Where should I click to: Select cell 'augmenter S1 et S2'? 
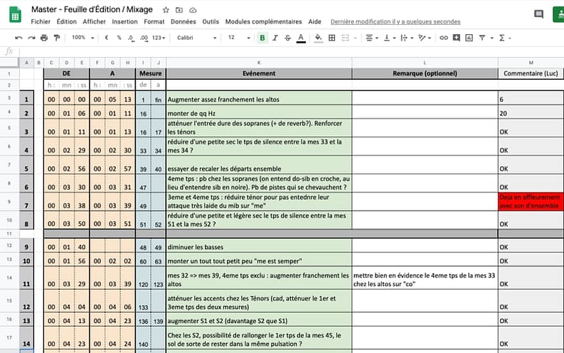point(259,320)
